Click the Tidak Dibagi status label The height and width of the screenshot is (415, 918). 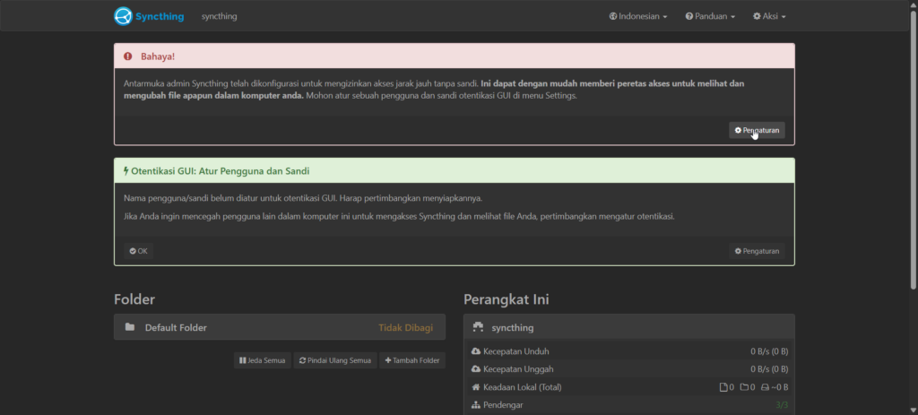(406, 328)
